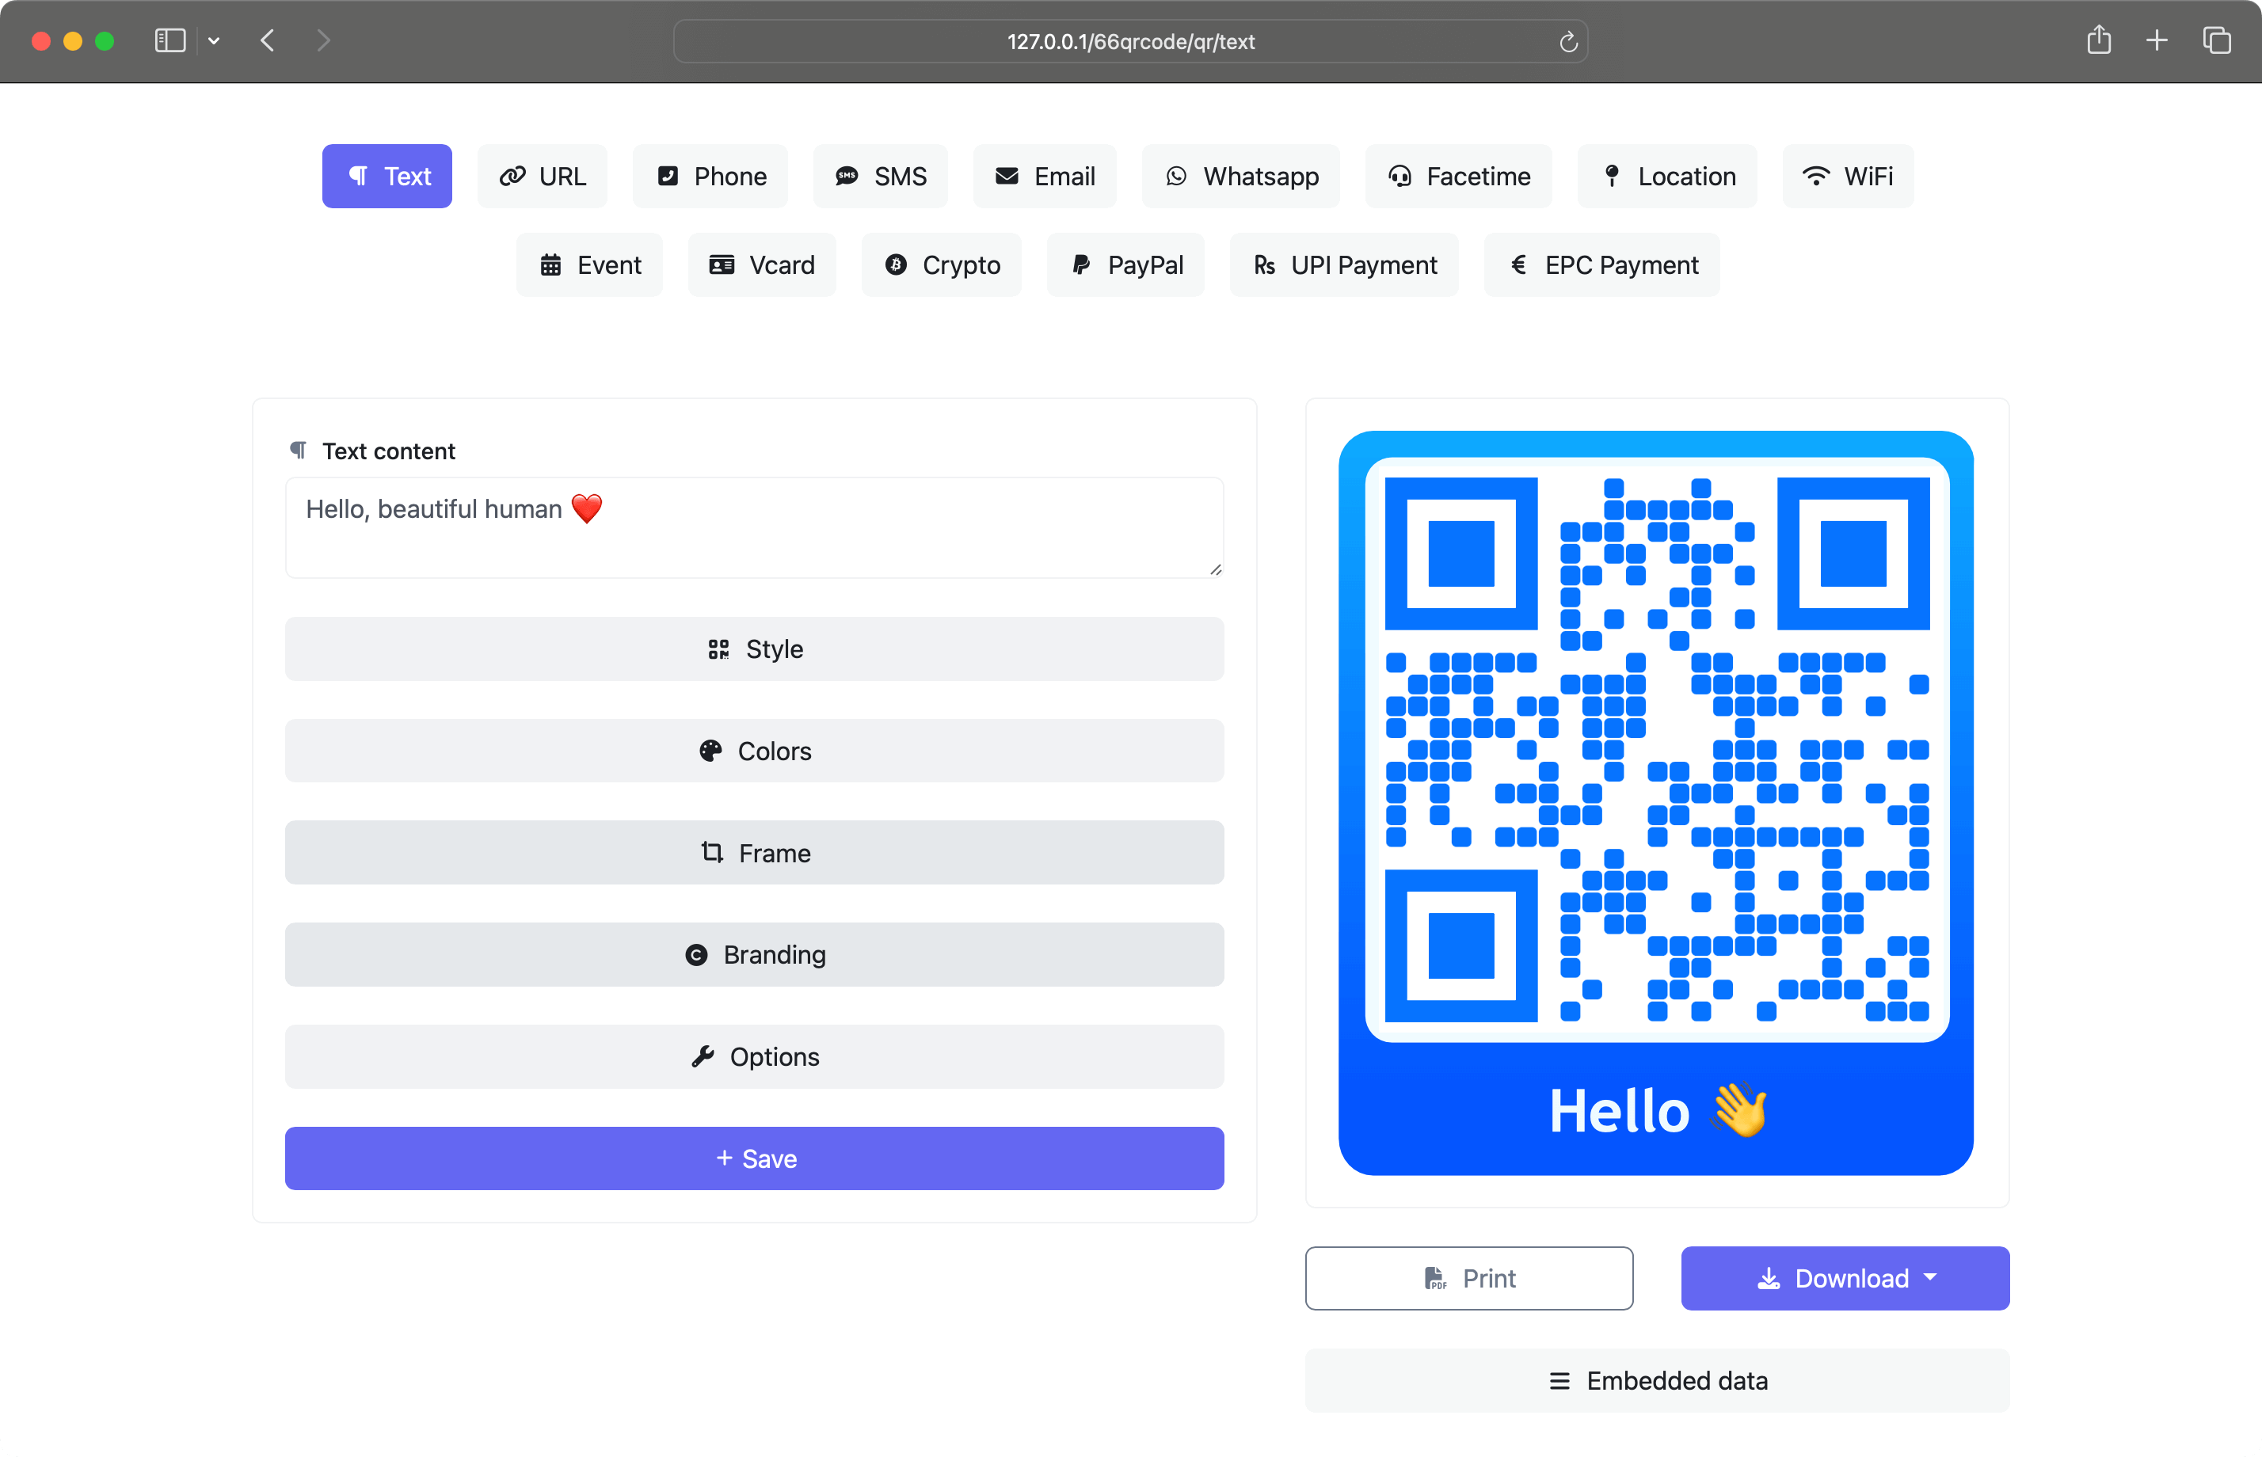Open the Download dropdown
The image size is (2262, 1457).
(1845, 1279)
